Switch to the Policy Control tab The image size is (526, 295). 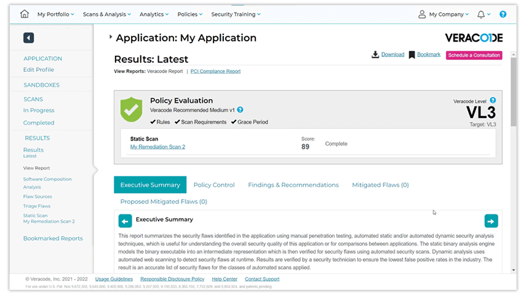click(x=214, y=185)
